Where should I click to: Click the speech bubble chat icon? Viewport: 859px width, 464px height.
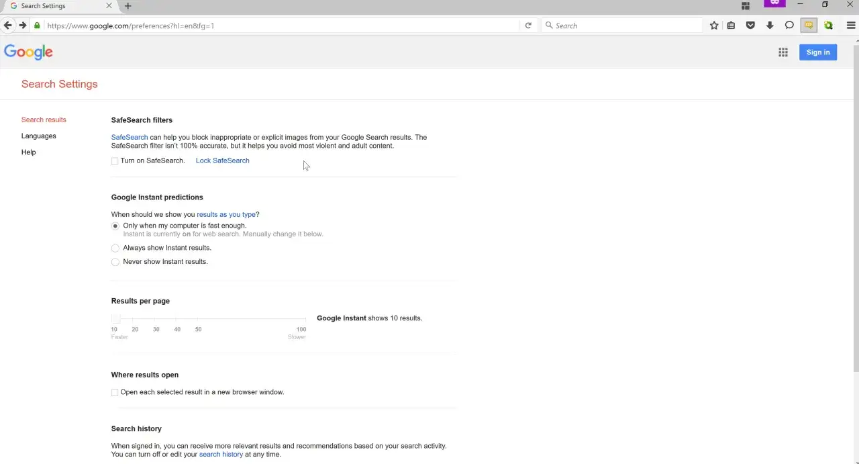point(789,26)
